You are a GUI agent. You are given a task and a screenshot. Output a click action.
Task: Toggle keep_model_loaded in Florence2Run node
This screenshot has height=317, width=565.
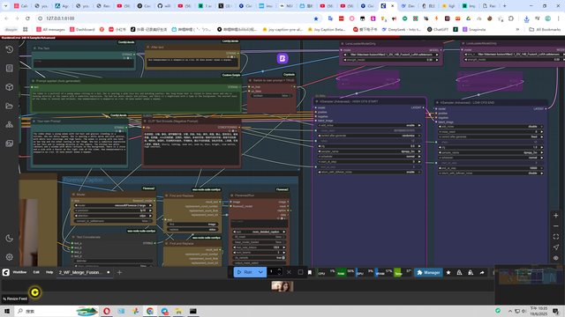tap(260, 242)
